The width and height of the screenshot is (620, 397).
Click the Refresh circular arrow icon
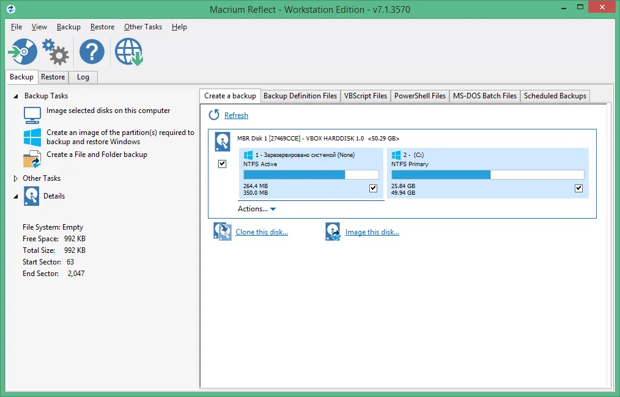click(214, 115)
